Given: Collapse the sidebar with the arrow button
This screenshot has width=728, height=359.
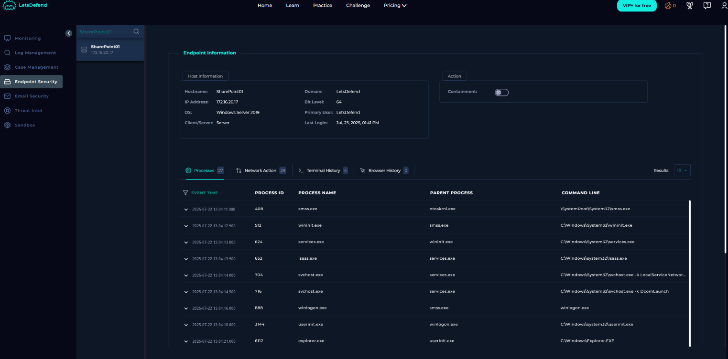Looking at the screenshot, I should point(69,33).
